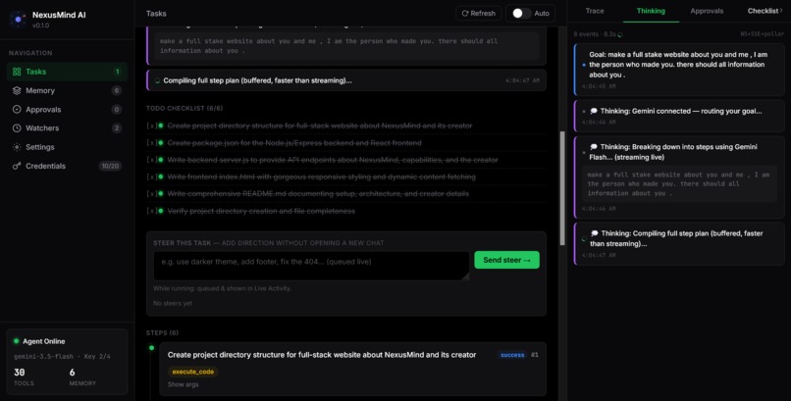Open the Approvals navigation item
The image size is (791, 401).
click(67, 109)
